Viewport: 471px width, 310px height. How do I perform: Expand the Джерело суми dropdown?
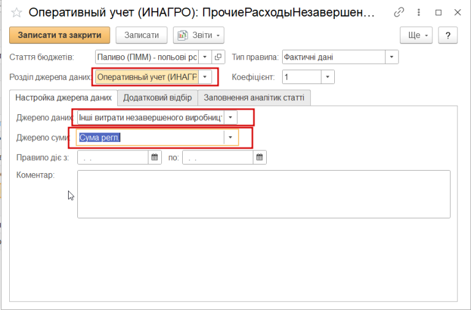231,138
